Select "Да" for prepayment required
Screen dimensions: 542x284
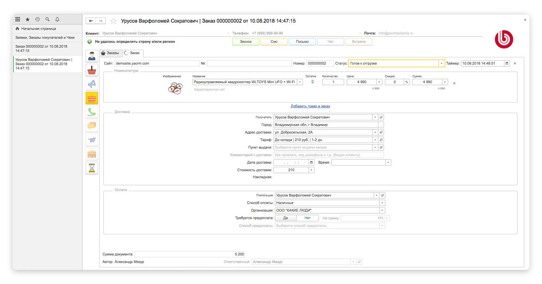[x=286, y=218]
